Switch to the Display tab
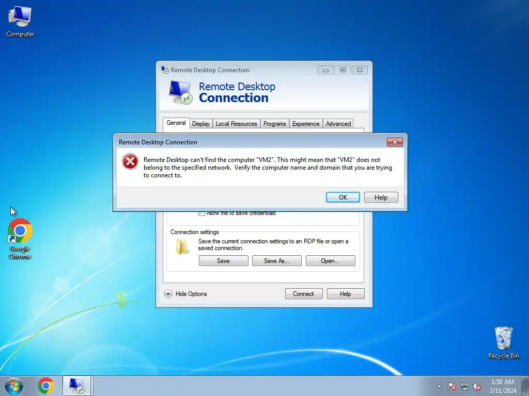Screen dimensions: 529x396 point(201,124)
